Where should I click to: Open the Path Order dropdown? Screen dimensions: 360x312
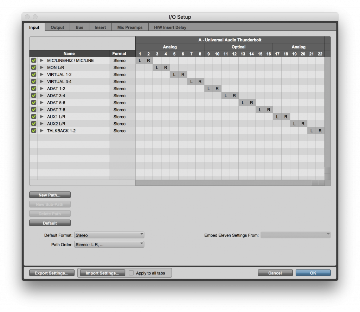[109, 244]
